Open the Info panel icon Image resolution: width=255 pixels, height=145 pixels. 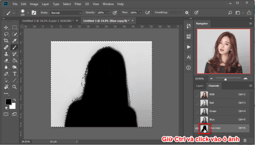[188, 68]
